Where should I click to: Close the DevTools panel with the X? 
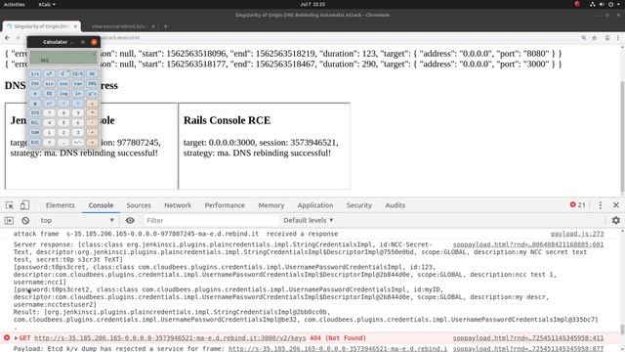click(616, 204)
